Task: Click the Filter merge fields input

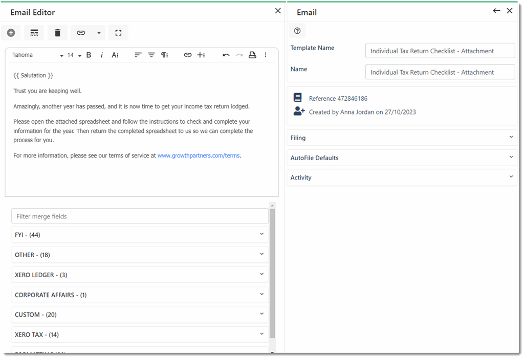Action: click(x=140, y=216)
